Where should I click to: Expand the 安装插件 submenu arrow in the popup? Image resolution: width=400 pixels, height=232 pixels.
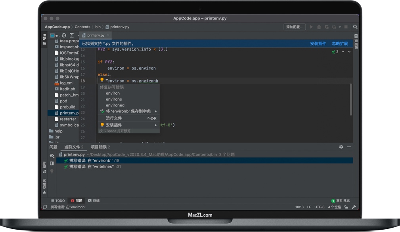coord(157,124)
